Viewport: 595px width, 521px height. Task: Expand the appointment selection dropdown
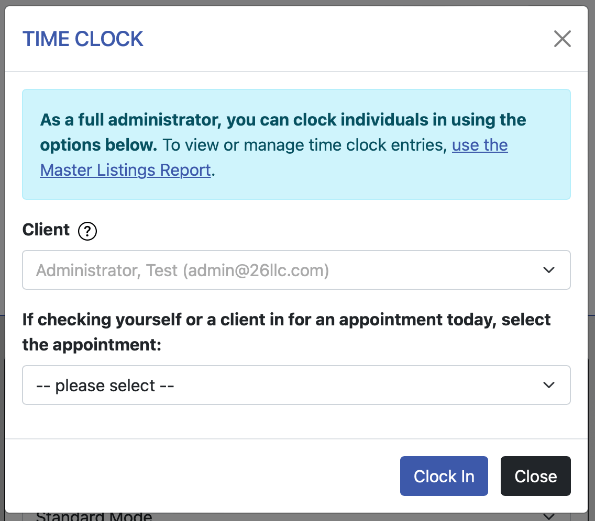[x=296, y=385]
